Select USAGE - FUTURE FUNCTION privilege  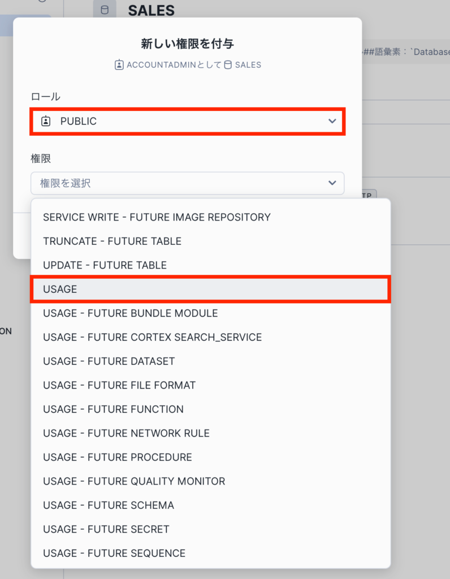pos(113,409)
